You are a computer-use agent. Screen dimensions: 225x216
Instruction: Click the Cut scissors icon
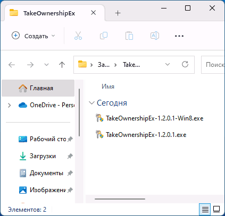click(x=78, y=36)
